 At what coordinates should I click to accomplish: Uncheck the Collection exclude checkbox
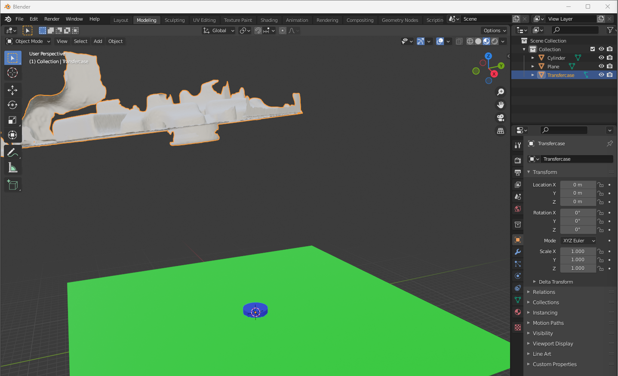(593, 49)
